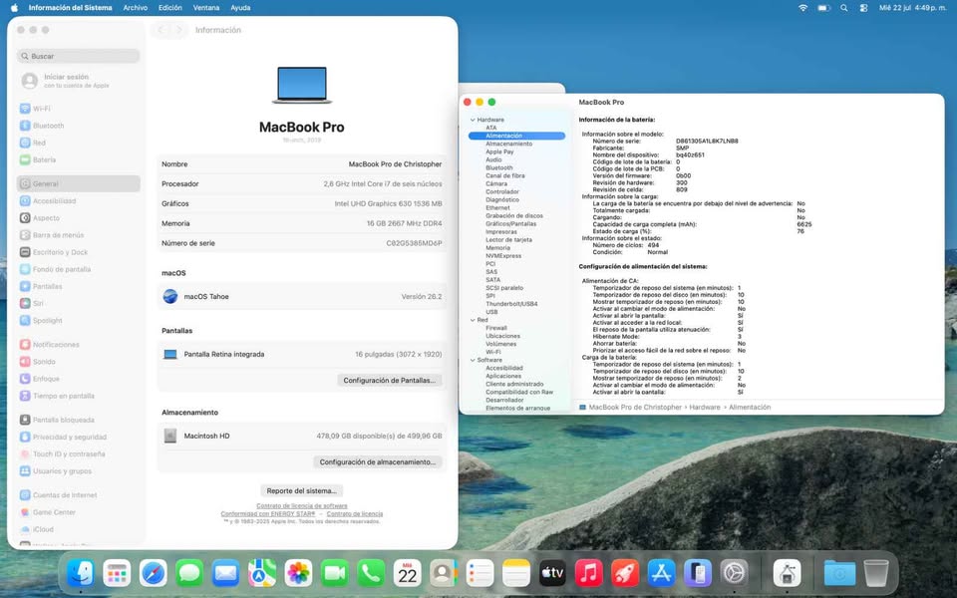Open Calendar showing 22 in Dock
This screenshot has height=598, width=957.
pyautogui.click(x=407, y=573)
